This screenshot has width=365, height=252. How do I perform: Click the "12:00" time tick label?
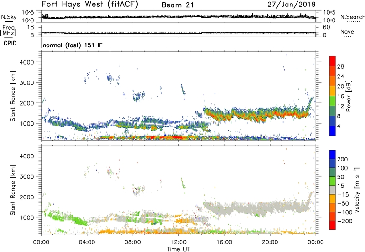coord(178,242)
